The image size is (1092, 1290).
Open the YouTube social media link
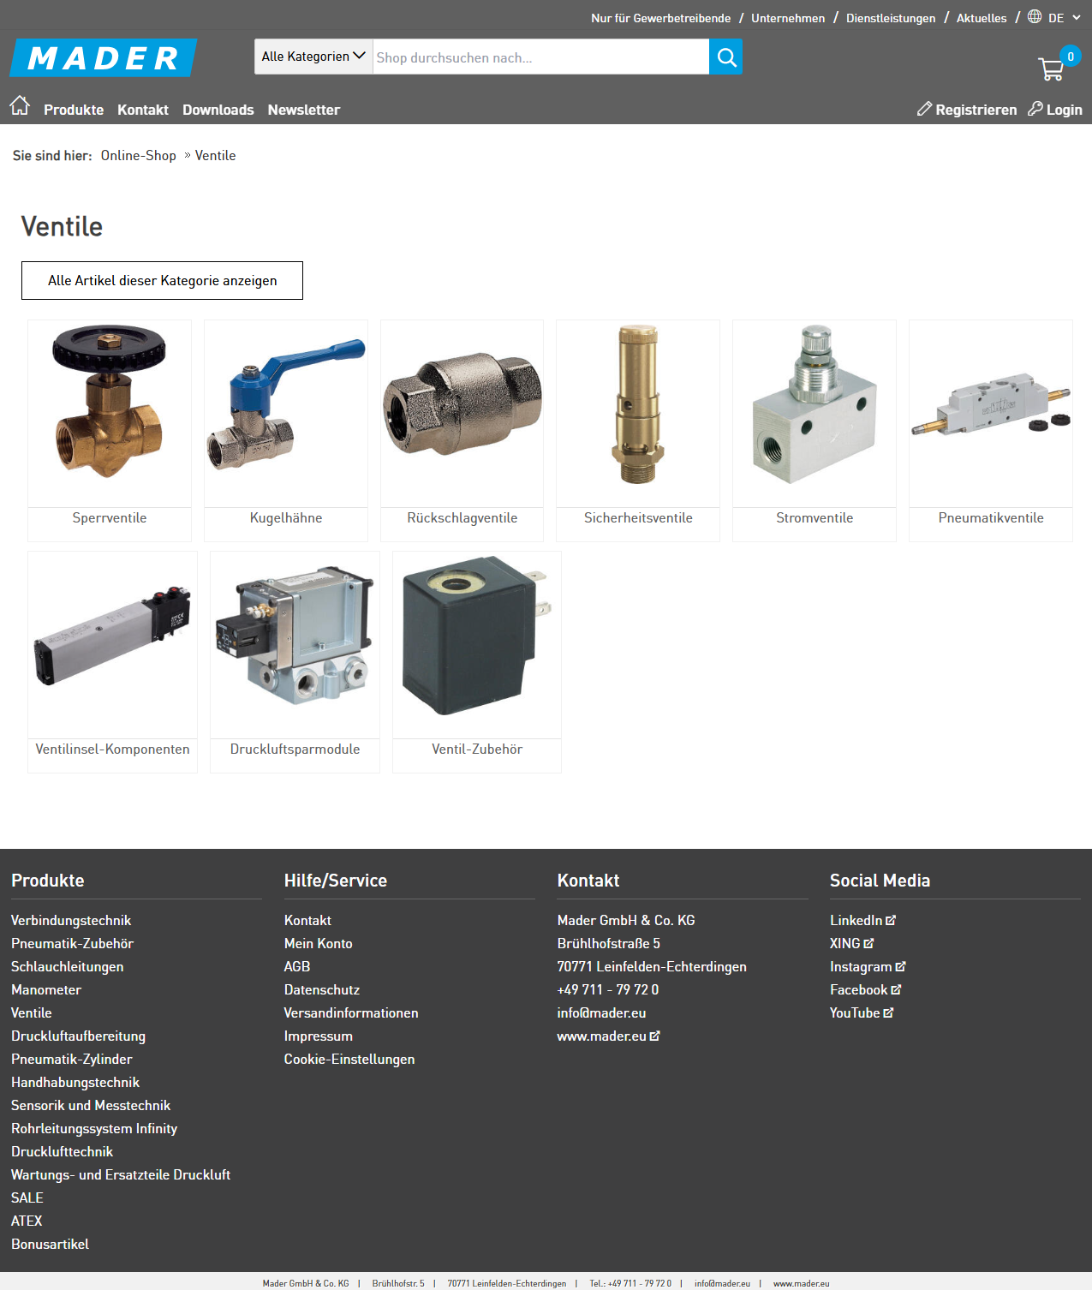(x=861, y=1012)
